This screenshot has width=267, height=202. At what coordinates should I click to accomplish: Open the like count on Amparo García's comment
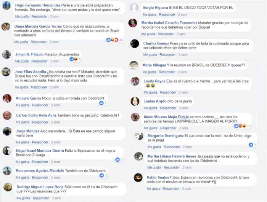(x=103, y=103)
